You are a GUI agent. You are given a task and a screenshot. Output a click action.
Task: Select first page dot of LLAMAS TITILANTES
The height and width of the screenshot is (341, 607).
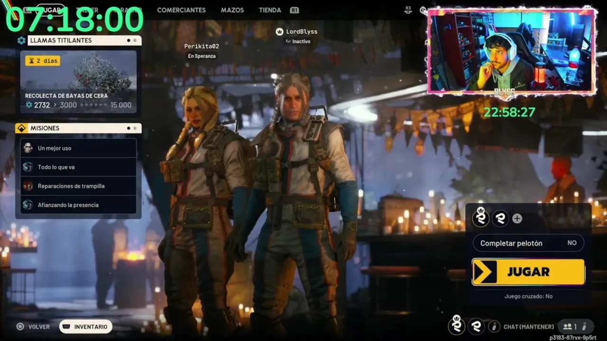129,41
